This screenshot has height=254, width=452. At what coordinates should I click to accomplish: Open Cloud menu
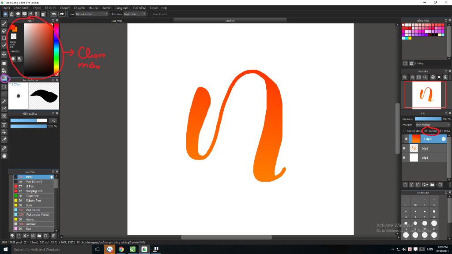(154, 8)
